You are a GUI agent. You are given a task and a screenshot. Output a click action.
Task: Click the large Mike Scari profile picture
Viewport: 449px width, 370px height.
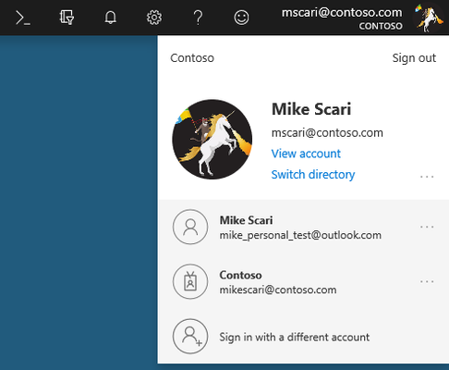pos(212,139)
